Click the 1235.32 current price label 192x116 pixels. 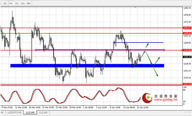(x=187, y=57)
